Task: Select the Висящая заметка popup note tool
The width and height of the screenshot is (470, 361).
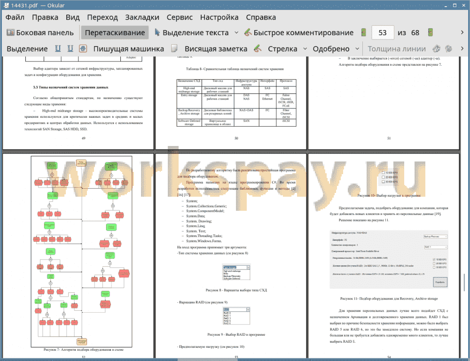Action: click(x=216, y=49)
